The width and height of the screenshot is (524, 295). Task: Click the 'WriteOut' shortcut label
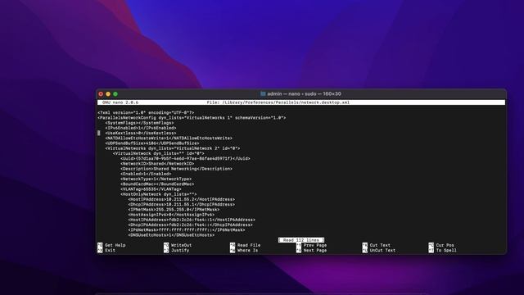click(x=181, y=245)
